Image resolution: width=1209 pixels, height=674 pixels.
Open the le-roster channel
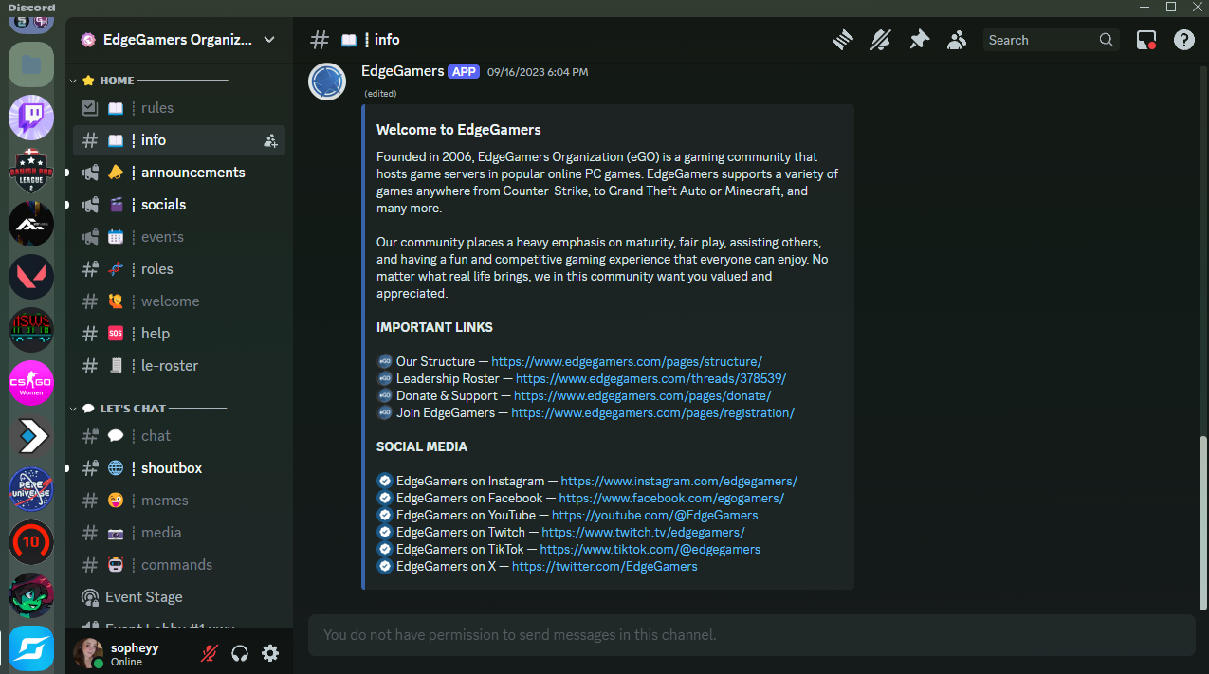[x=179, y=366]
